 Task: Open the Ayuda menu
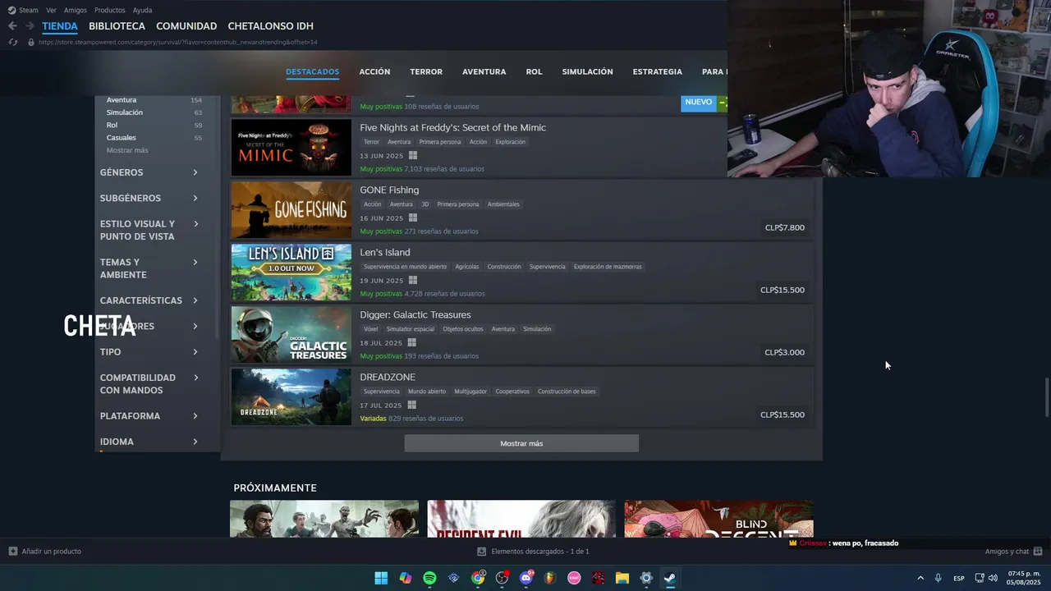[x=142, y=10]
